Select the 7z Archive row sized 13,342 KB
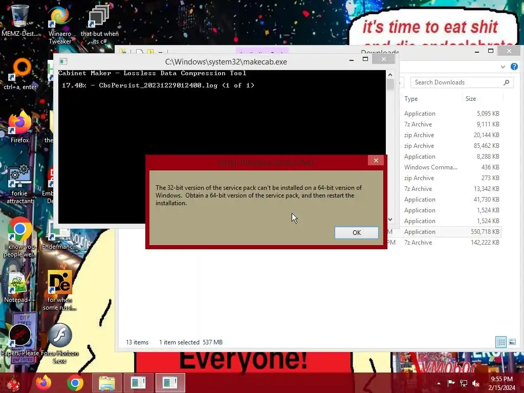Screen dimensions: 524x393 452,189
